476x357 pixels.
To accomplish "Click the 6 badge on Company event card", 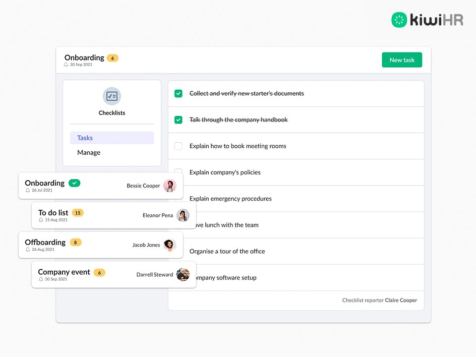I will [99, 273].
